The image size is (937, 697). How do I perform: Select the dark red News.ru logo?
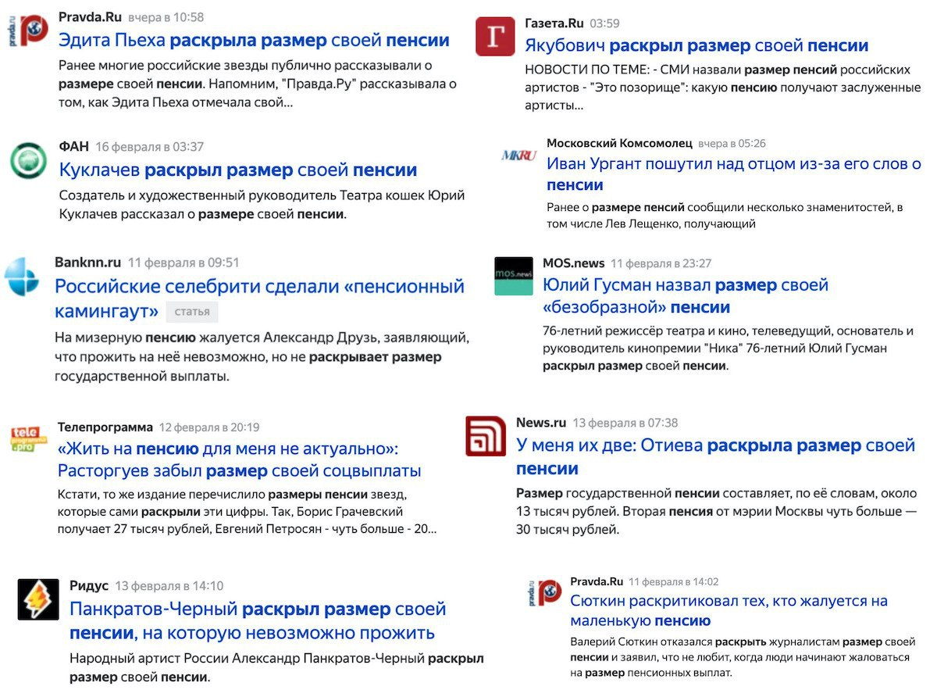click(x=486, y=436)
